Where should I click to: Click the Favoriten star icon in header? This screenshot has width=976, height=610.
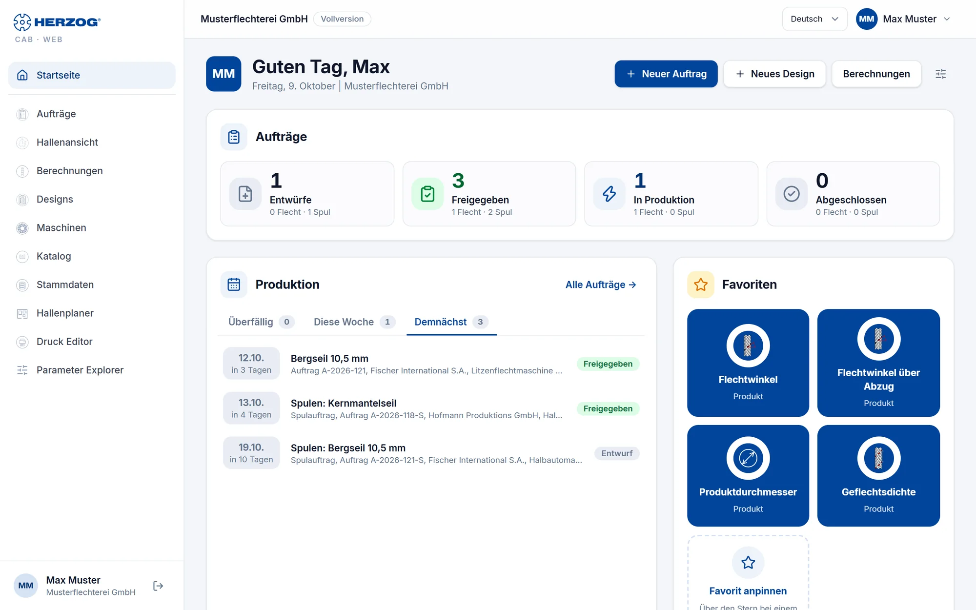(x=701, y=285)
